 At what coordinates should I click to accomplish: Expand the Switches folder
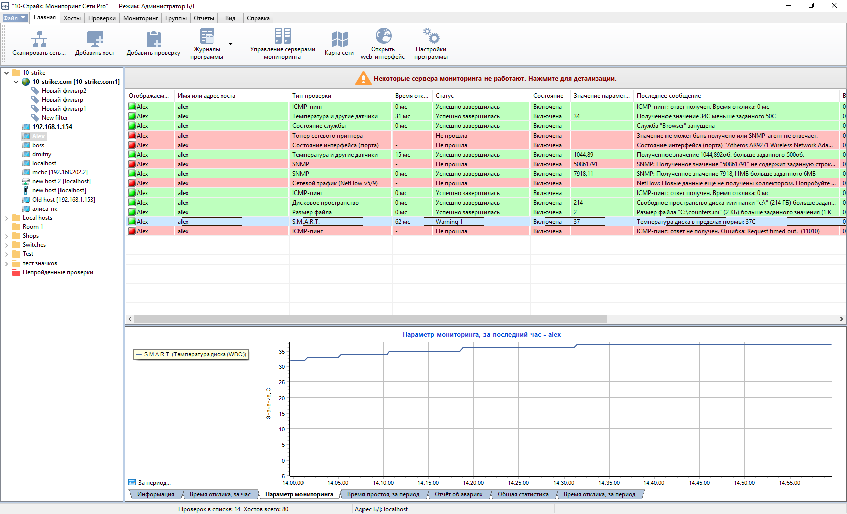click(6, 245)
